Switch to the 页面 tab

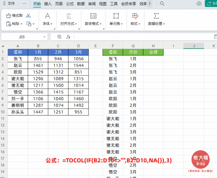tap(59, 4)
